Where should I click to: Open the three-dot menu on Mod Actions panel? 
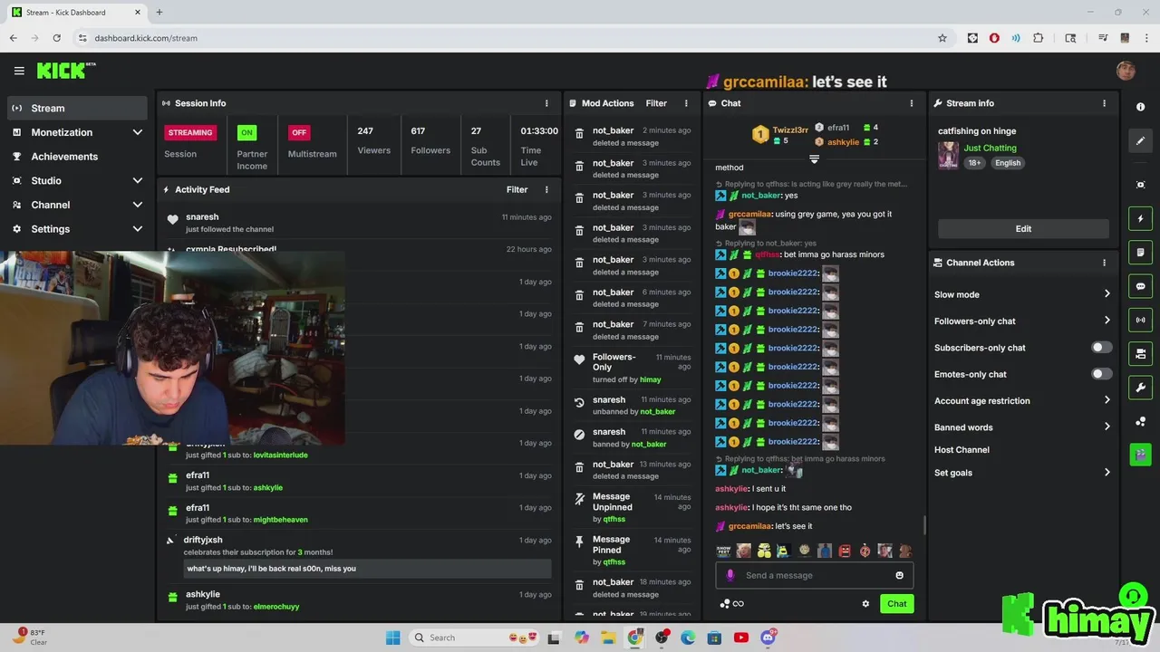(x=686, y=103)
